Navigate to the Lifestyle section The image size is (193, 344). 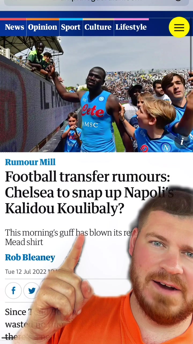tap(131, 27)
